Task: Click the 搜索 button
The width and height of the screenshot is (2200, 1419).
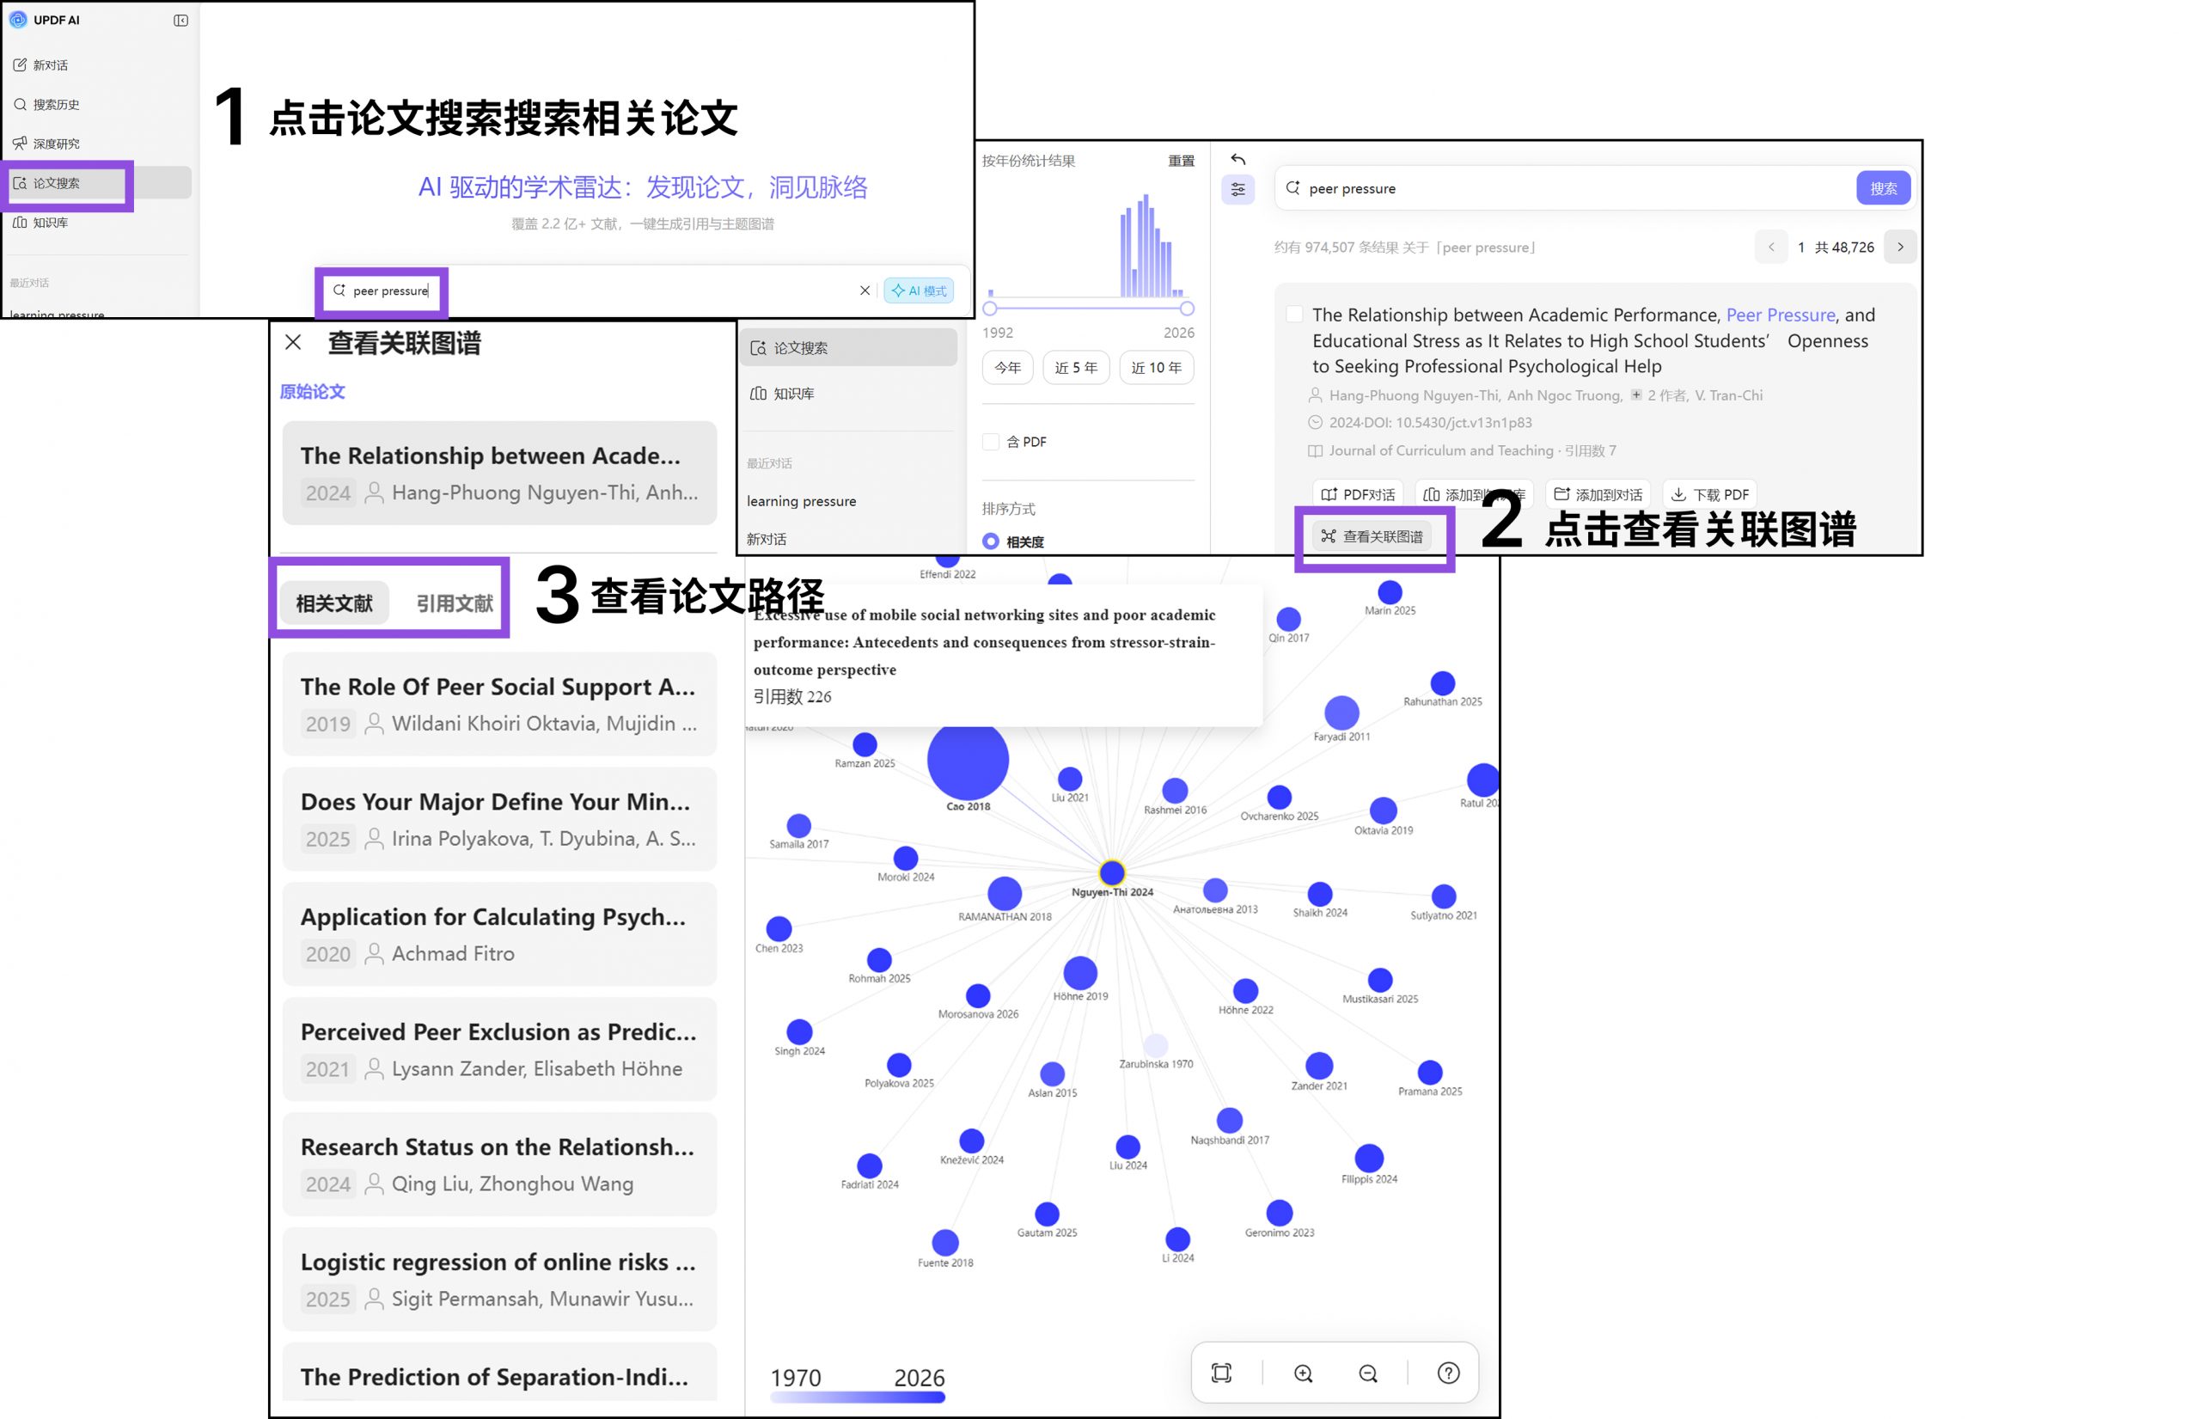Action: coord(1883,188)
